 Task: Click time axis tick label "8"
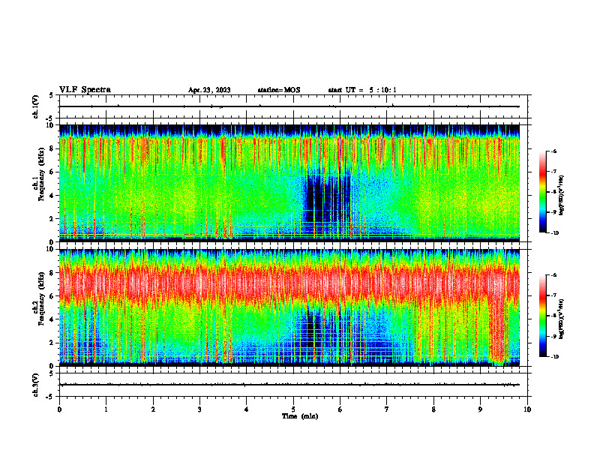[433, 409]
